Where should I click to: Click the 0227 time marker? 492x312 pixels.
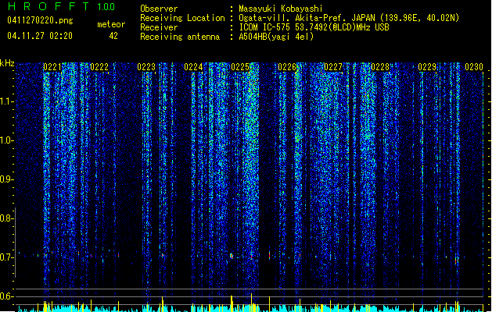[x=333, y=67]
